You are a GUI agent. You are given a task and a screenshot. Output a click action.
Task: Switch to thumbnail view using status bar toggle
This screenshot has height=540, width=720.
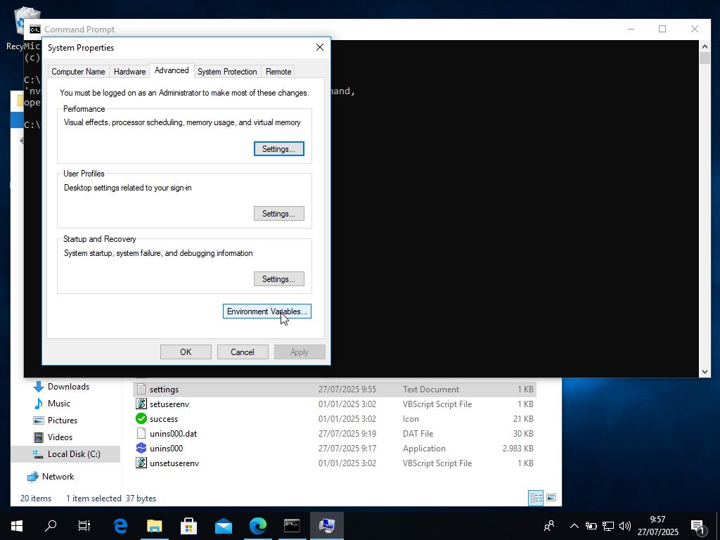pyautogui.click(x=552, y=497)
